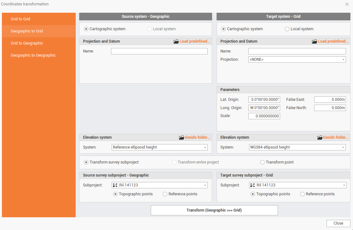
Task: Open Geographic to Geographic mode
Action: [33, 55]
